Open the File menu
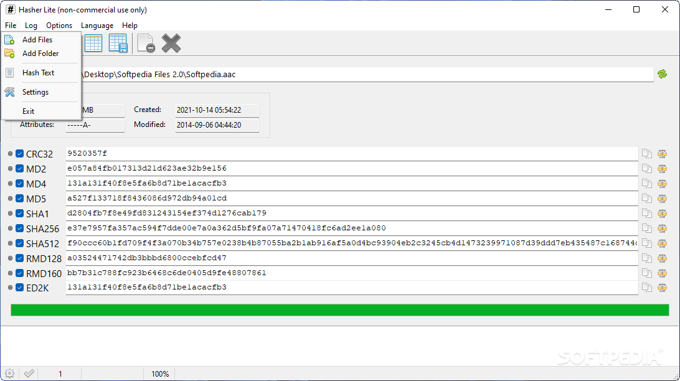The image size is (680, 381). tap(11, 26)
